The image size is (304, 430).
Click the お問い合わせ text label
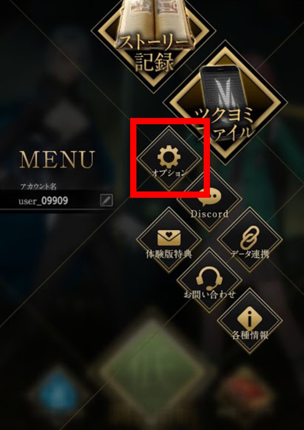pos(210,295)
